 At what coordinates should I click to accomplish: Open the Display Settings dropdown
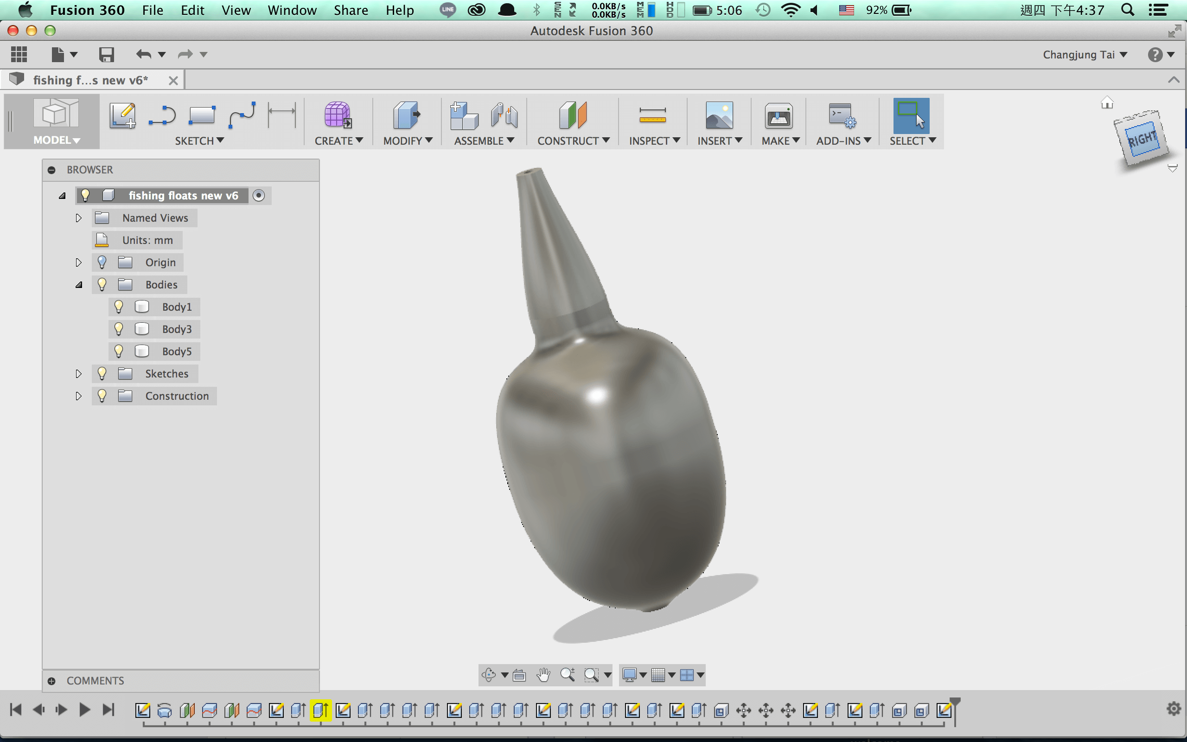coord(634,675)
